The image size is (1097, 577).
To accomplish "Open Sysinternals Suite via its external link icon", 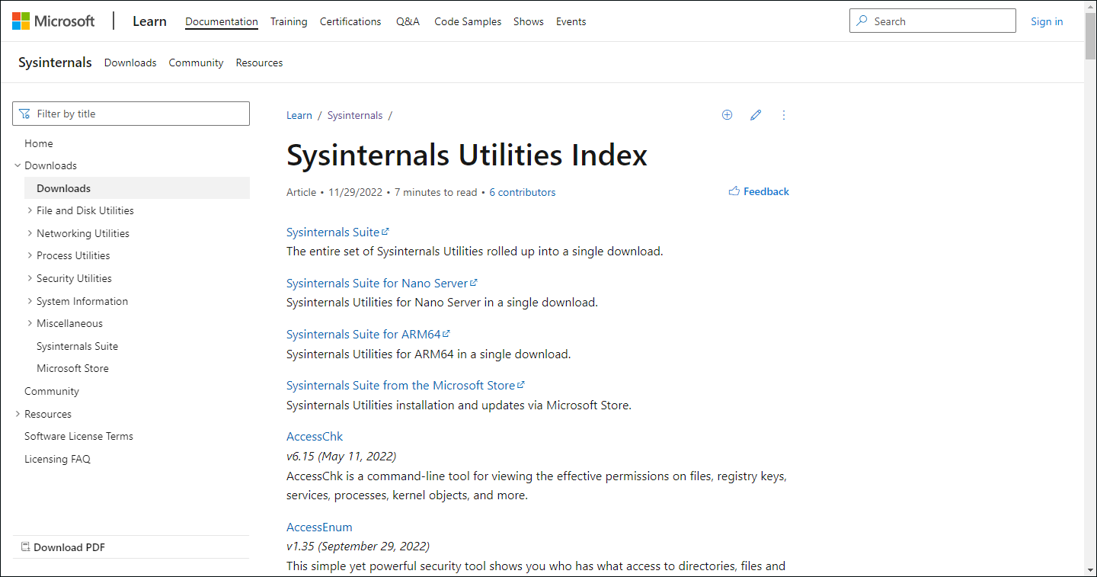I will [385, 230].
